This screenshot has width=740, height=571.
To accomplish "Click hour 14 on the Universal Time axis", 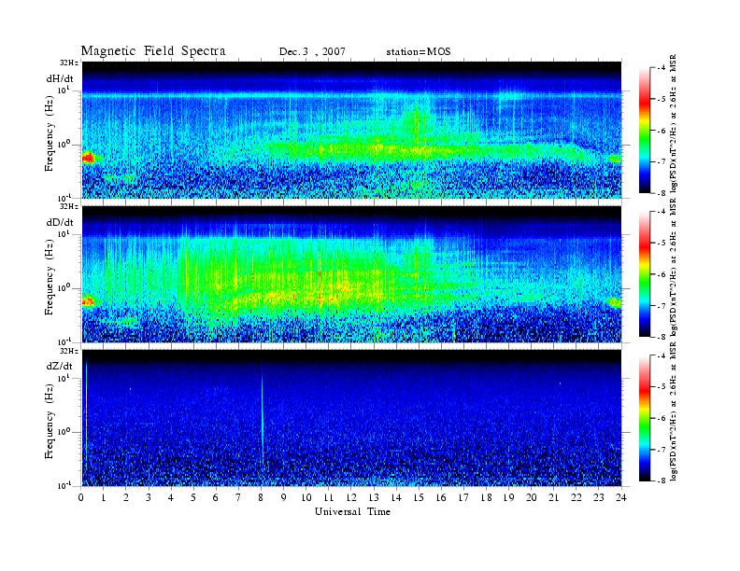I will pyautogui.click(x=396, y=497).
